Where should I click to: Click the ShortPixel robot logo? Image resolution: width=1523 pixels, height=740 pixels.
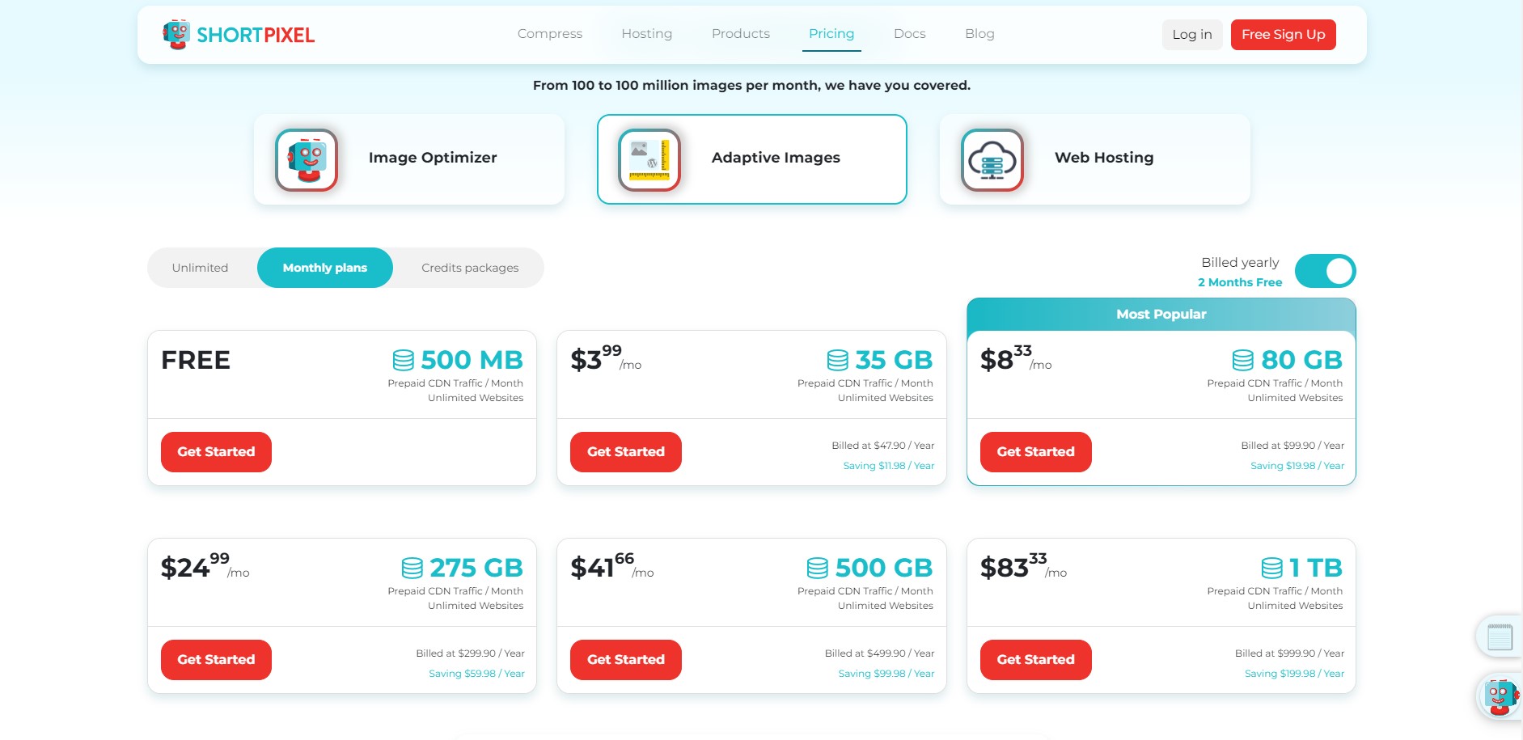tap(176, 35)
